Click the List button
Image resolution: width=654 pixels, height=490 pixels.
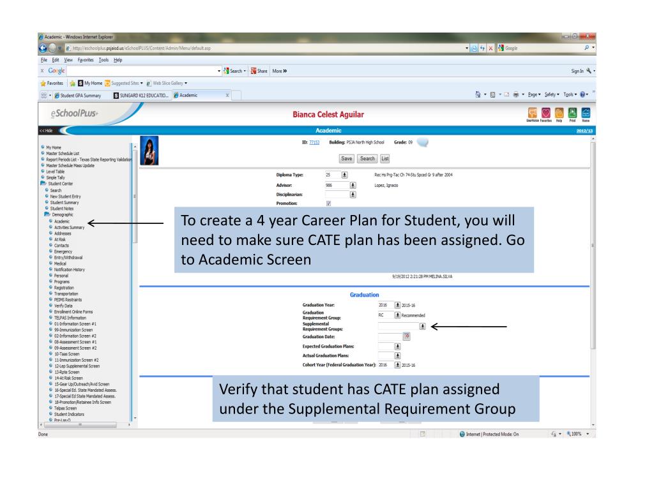(385, 158)
